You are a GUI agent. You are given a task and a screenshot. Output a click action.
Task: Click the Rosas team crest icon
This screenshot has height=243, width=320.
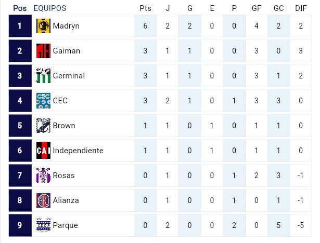click(43, 176)
